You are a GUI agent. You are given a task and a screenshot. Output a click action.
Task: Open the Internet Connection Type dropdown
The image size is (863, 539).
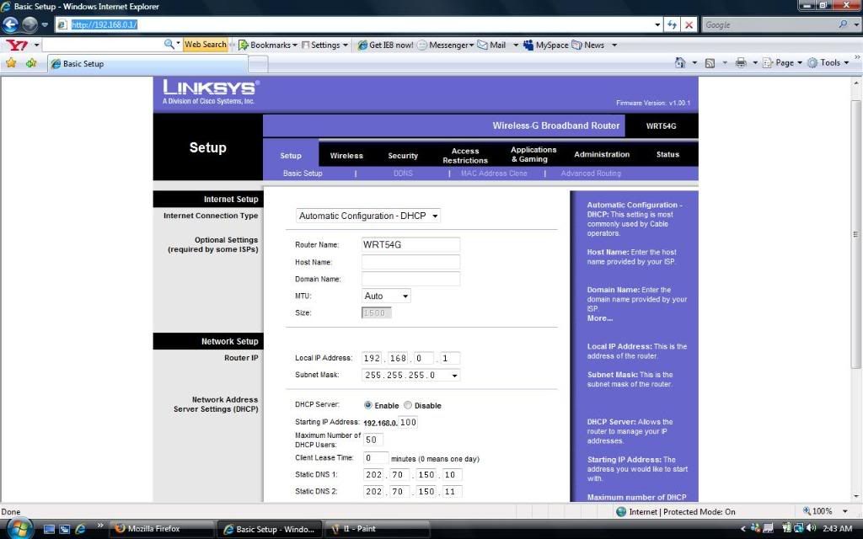(x=367, y=216)
